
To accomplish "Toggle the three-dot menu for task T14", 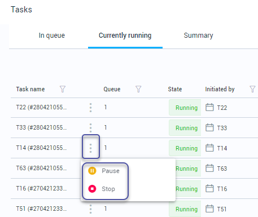I will (x=90, y=148).
